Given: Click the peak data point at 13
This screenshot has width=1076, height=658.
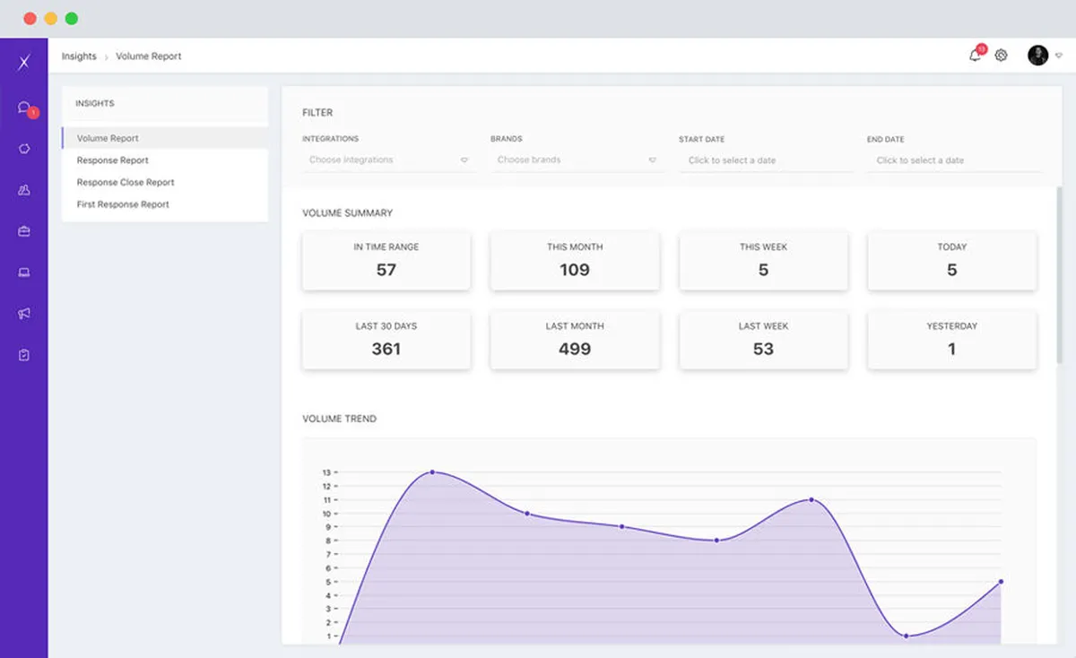Looking at the screenshot, I should 432,472.
